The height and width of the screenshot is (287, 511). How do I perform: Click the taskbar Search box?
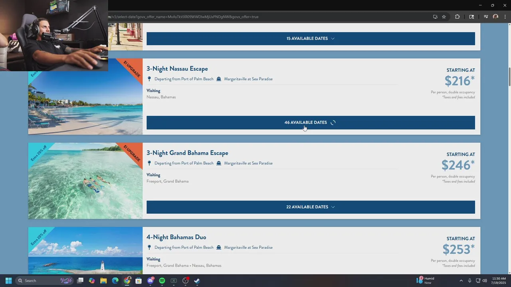45,281
